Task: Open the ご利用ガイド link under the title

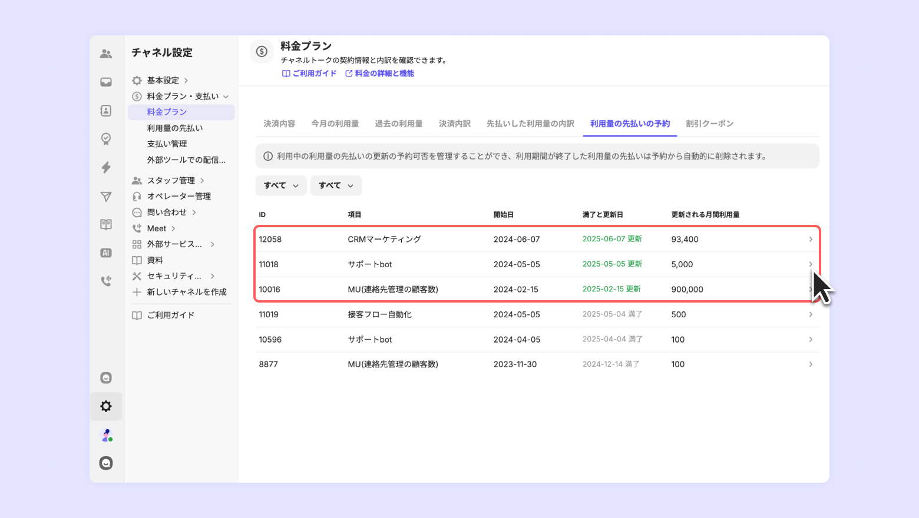Action: 309,74
